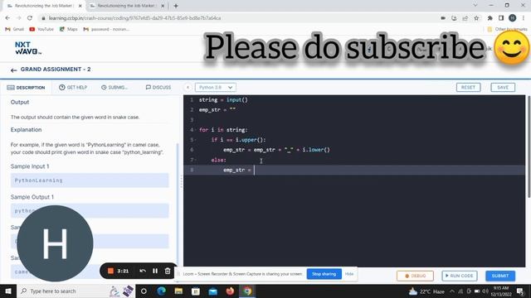531x298 pixels.
Task: Click the address bar URL
Action: [x=134, y=18]
